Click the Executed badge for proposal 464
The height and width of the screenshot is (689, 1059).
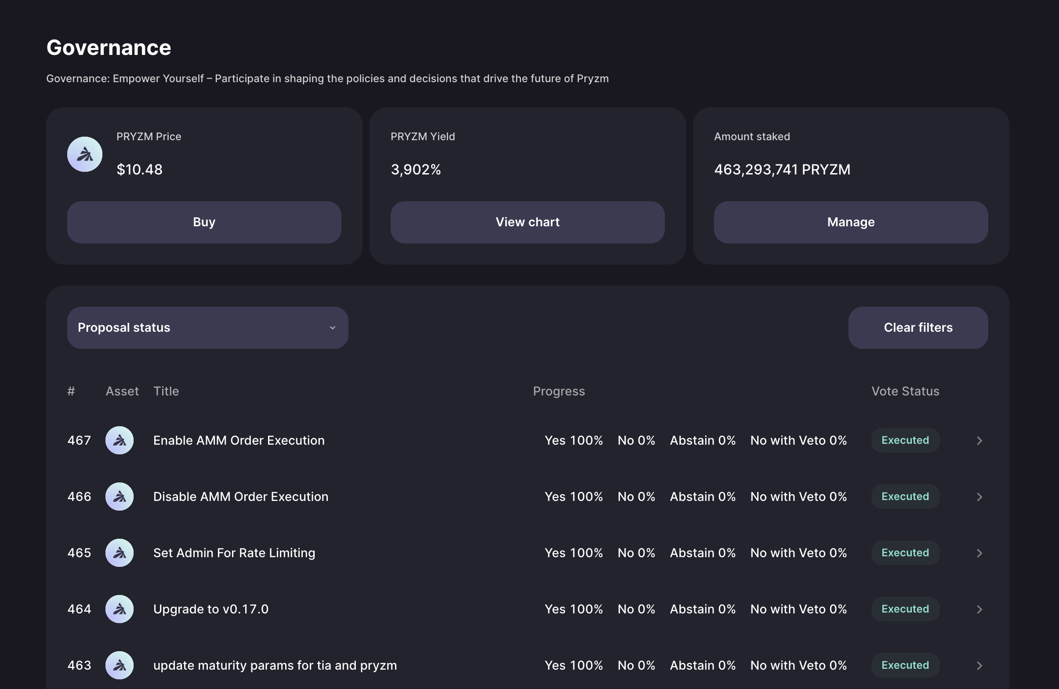click(905, 609)
